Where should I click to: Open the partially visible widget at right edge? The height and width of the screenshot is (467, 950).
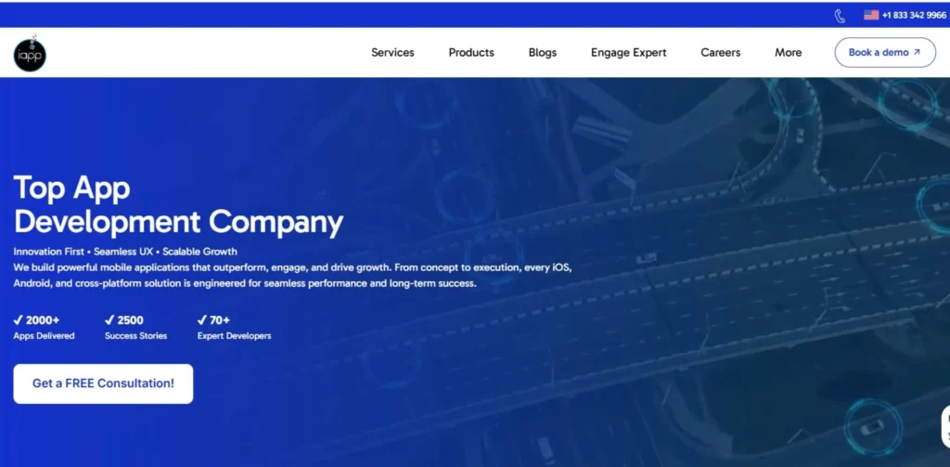point(944,427)
